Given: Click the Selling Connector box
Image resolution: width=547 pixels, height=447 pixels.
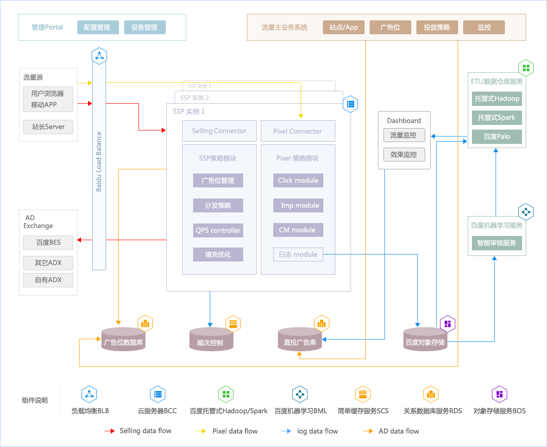Looking at the screenshot, I should (x=219, y=131).
